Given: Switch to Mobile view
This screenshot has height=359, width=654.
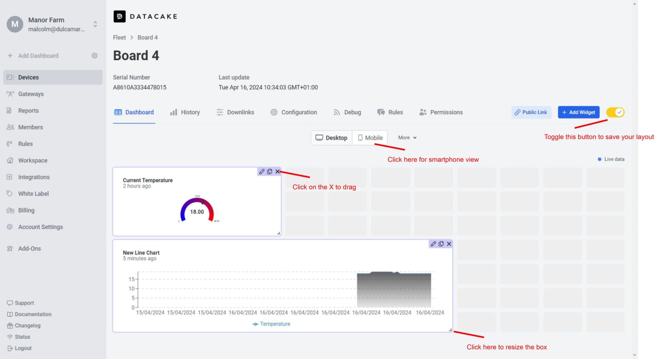Looking at the screenshot, I should pos(370,138).
